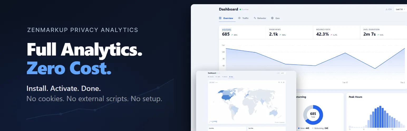Click the large Dashboard heading
Screen dimensions: 407x131
pyautogui.click(x=228, y=9)
